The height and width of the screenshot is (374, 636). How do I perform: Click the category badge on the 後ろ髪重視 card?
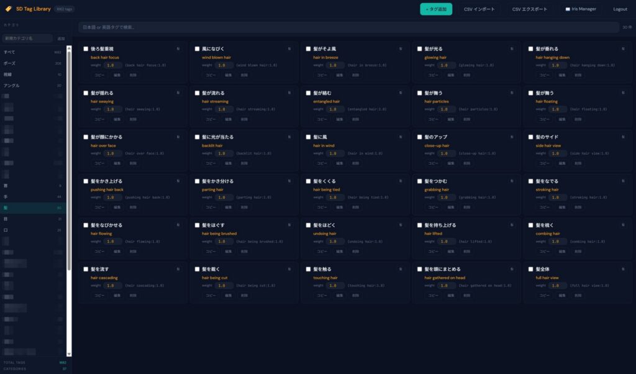point(178,48)
